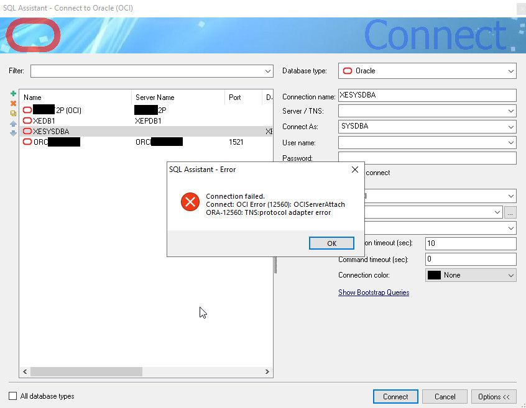526x408 pixels.
Task: Click the XEPDB1 server name cell
Action: click(x=148, y=121)
